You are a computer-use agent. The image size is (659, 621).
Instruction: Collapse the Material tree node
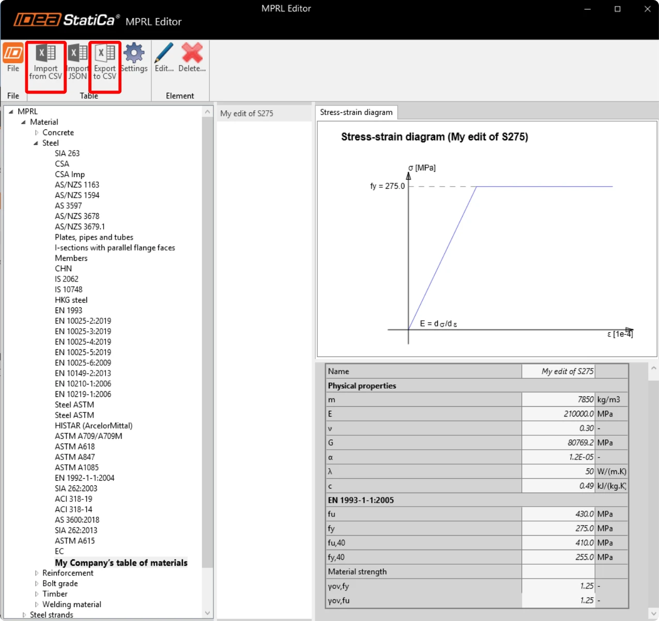[24, 122]
